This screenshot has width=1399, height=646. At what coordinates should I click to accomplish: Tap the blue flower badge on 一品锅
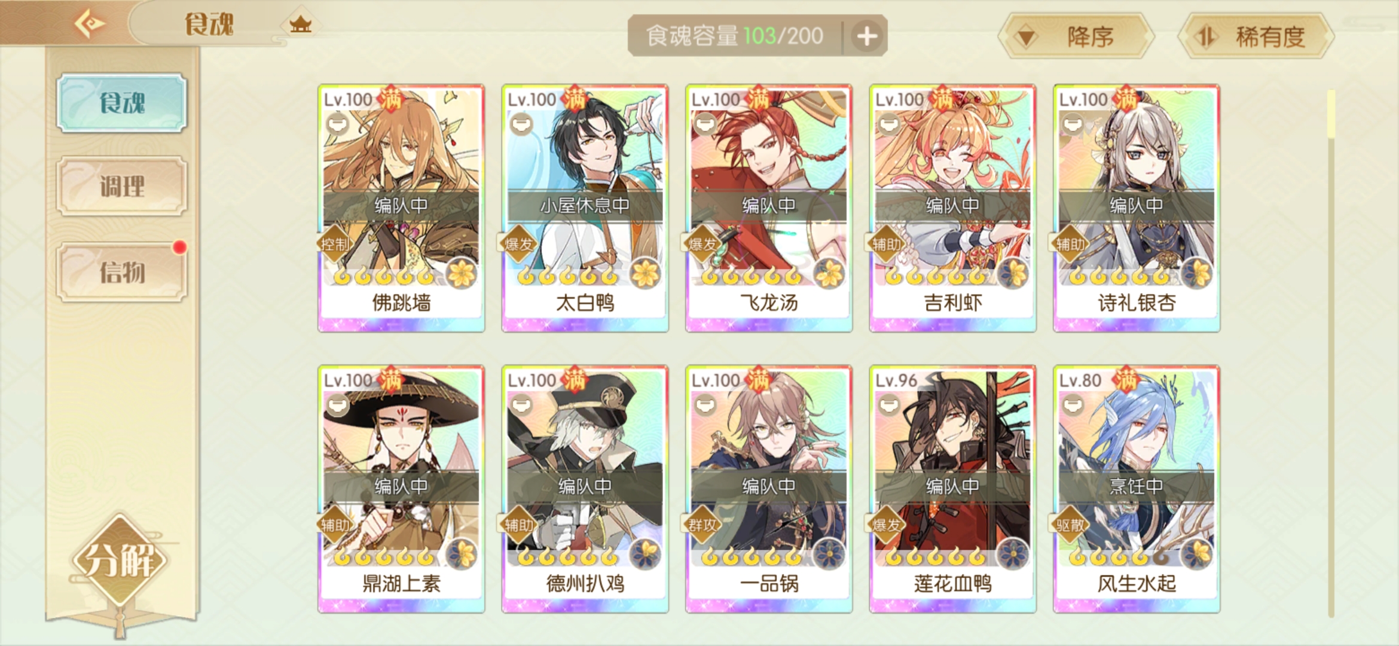pyautogui.click(x=830, y=555)
